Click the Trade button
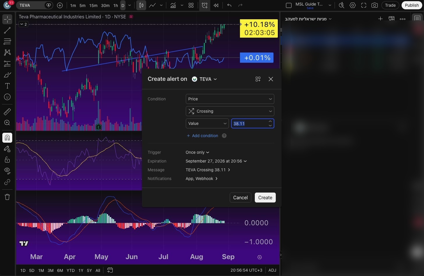424x276 pixels. pyautogui.click(x=390, y=5)
